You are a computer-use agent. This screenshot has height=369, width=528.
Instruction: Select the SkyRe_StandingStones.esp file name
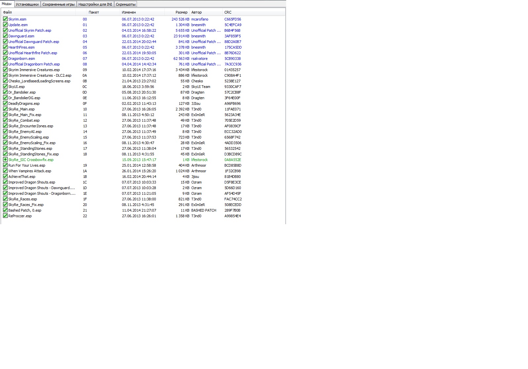tap(30, 148)
